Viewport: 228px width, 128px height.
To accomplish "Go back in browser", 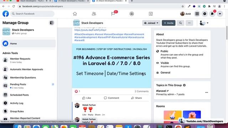I will pos(4,6).
